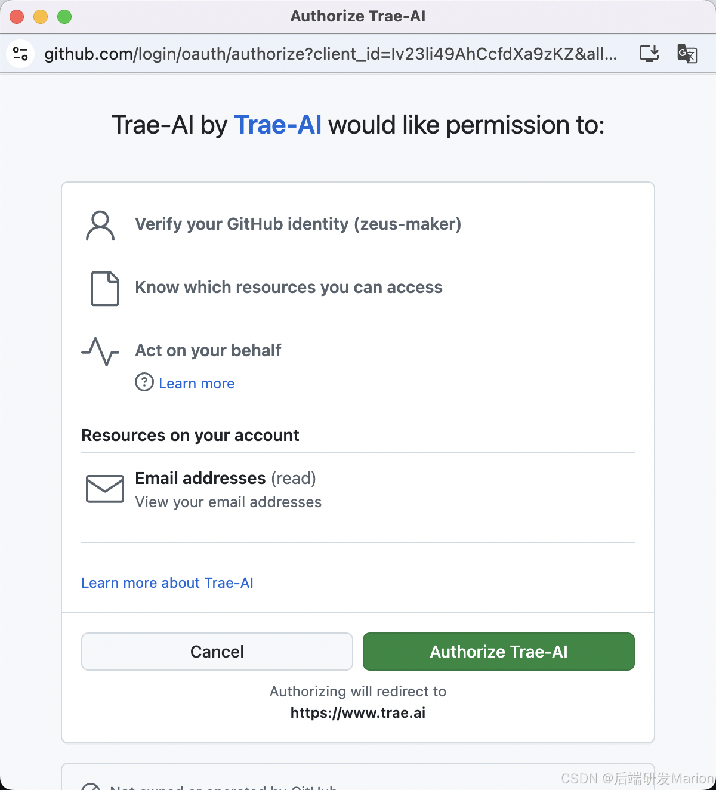716x790 pixels.
Task: Open the blue Trae-AI link in heading
Action: coord(277,125)
